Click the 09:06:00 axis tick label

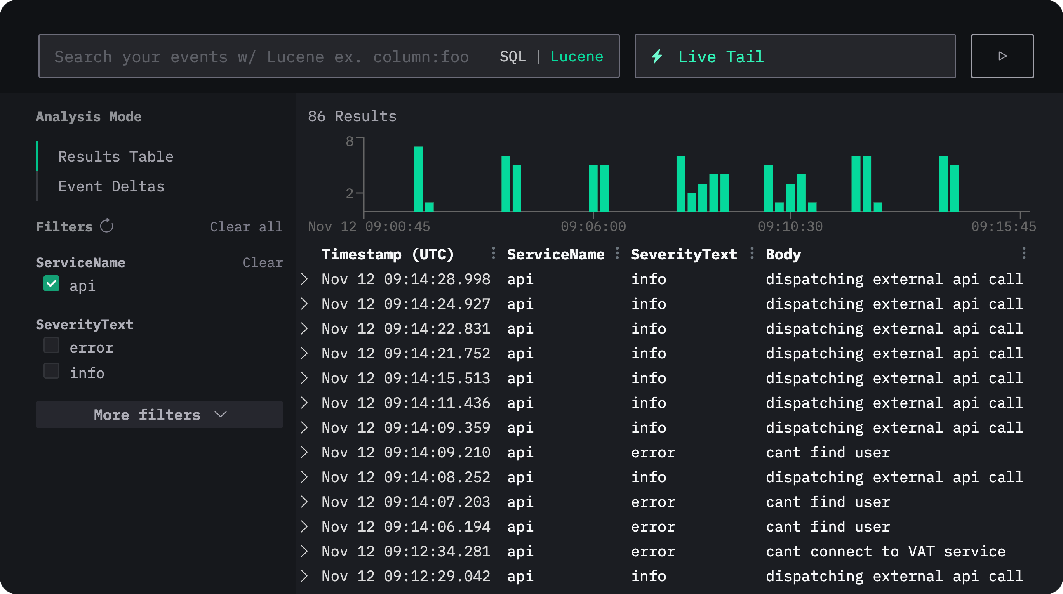click(x=593, y=226)
